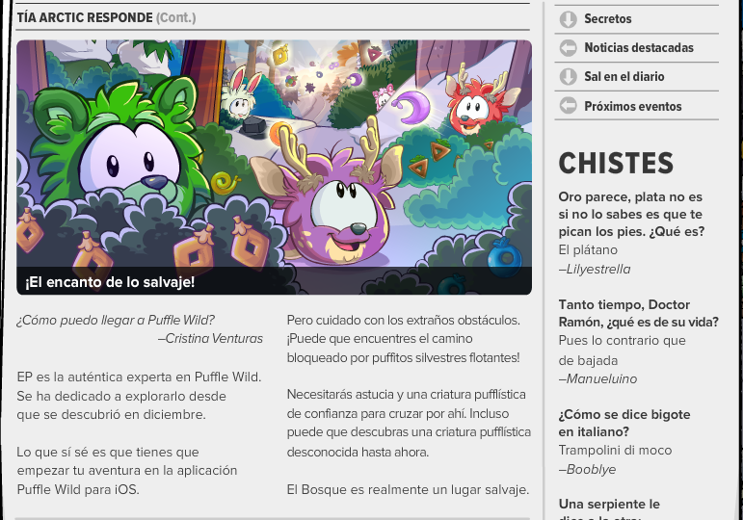
Task: Click the joke ¿Cómo se dice bigote en italiano?
Action: (x=624, y=423)
